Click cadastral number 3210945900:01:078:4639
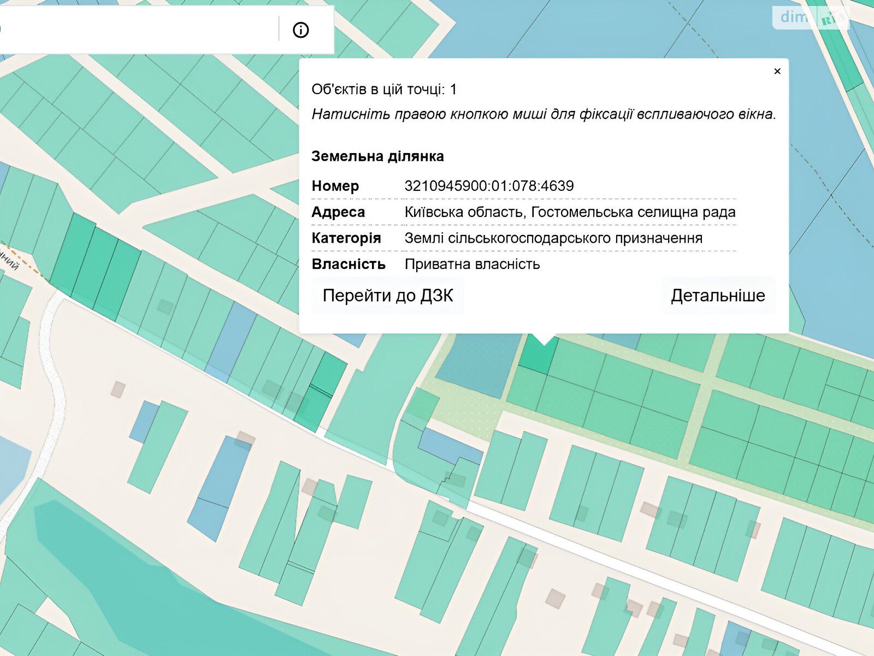This screenshot has height=656, width=874. tap(489, 186)
